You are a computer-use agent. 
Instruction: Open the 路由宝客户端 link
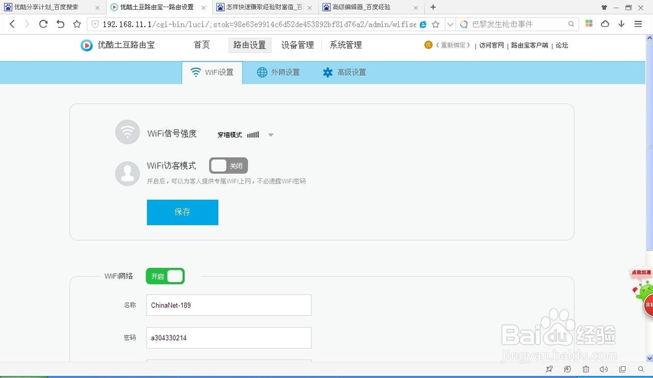(x=530, y=45)
